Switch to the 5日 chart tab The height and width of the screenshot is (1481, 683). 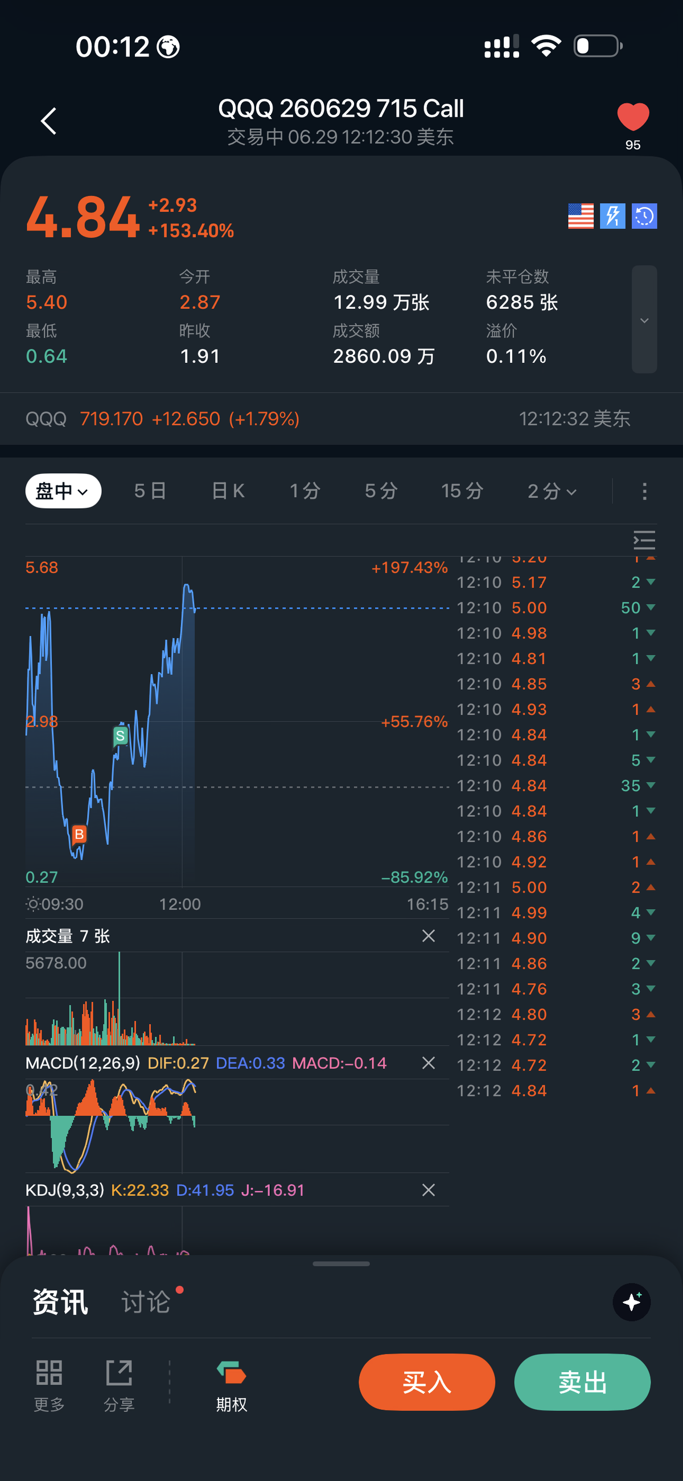point(150,491)
